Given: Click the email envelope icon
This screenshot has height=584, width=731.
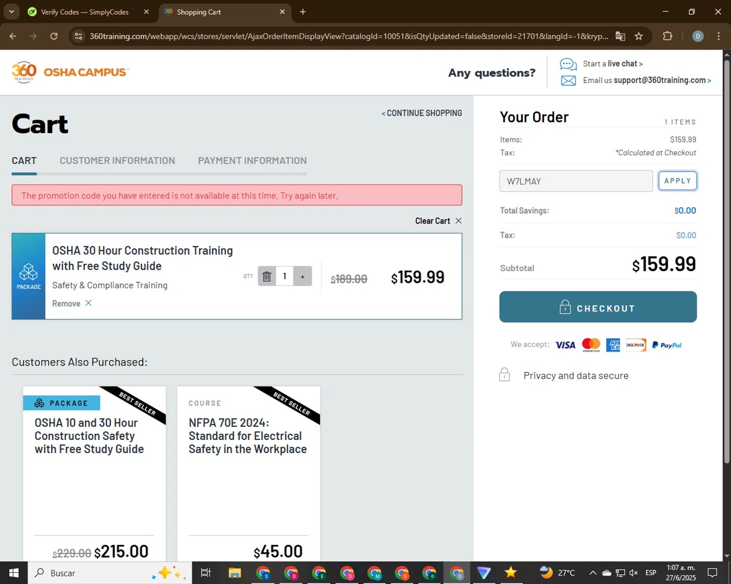Looking at the screenshot, I should 568,81.
